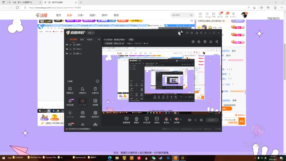The image size is (286, 161).
Task: Select 直播 on Douyu nav
Action: tap(69, 15)
